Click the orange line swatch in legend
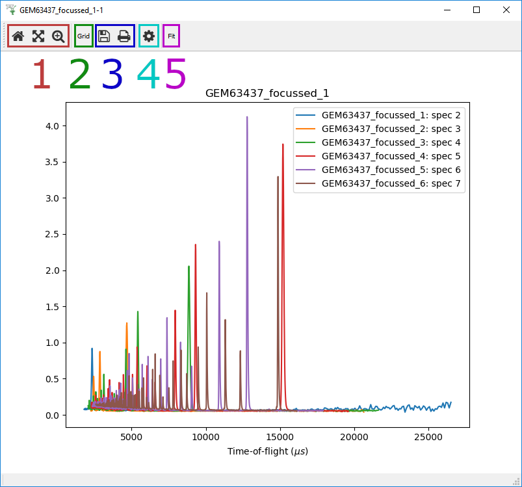Viewport: 522px width, 487px height. click(306, 129)
